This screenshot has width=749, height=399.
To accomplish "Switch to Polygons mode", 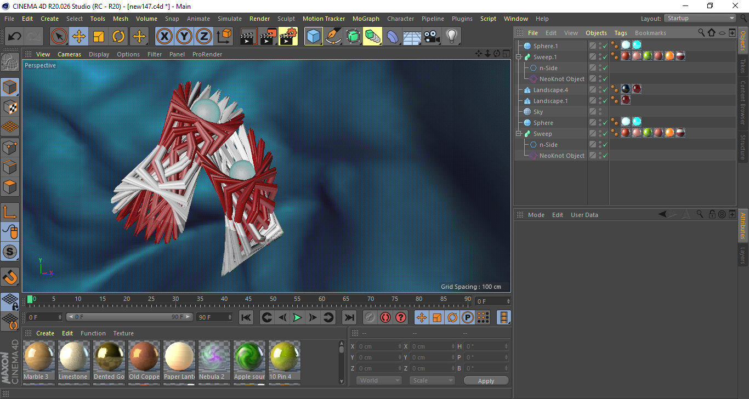I will [x=10, y=187].
